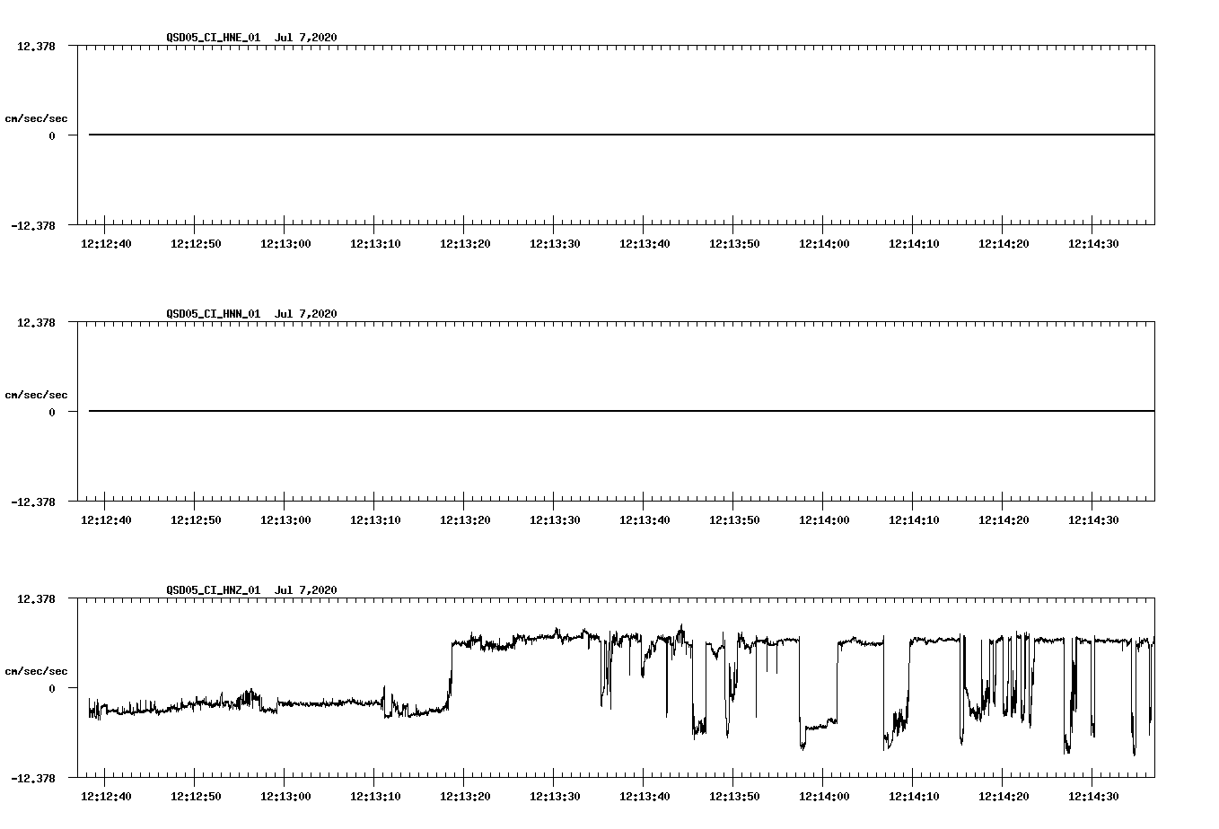Click the 12:14:30 time label under HNZ plot
This screenshot has height=829, width=1219.
1093,797
